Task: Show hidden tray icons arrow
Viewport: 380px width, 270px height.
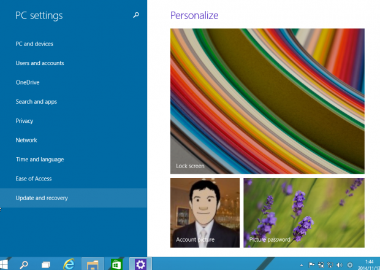Action: coord(301,265)
